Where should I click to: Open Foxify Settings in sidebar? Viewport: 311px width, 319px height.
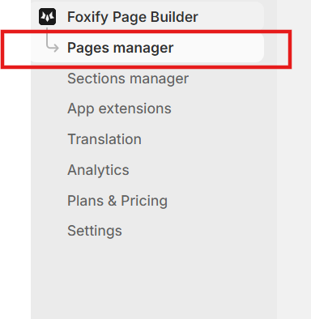pos(95,231)
